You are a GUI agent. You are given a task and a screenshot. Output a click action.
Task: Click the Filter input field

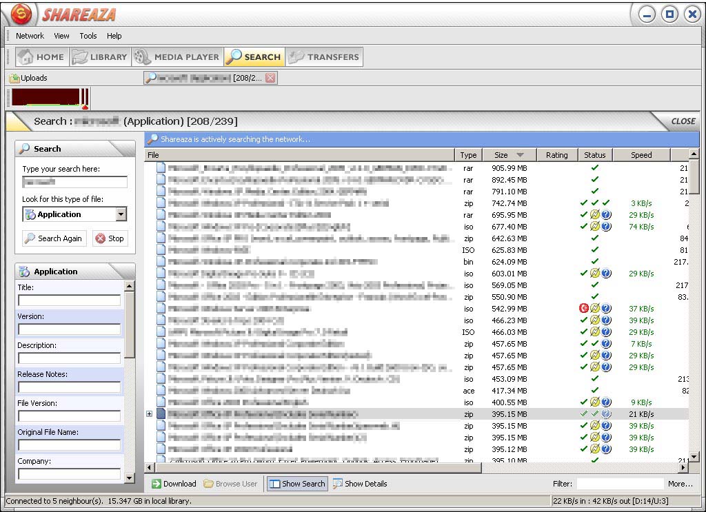(x=619, y=484)
